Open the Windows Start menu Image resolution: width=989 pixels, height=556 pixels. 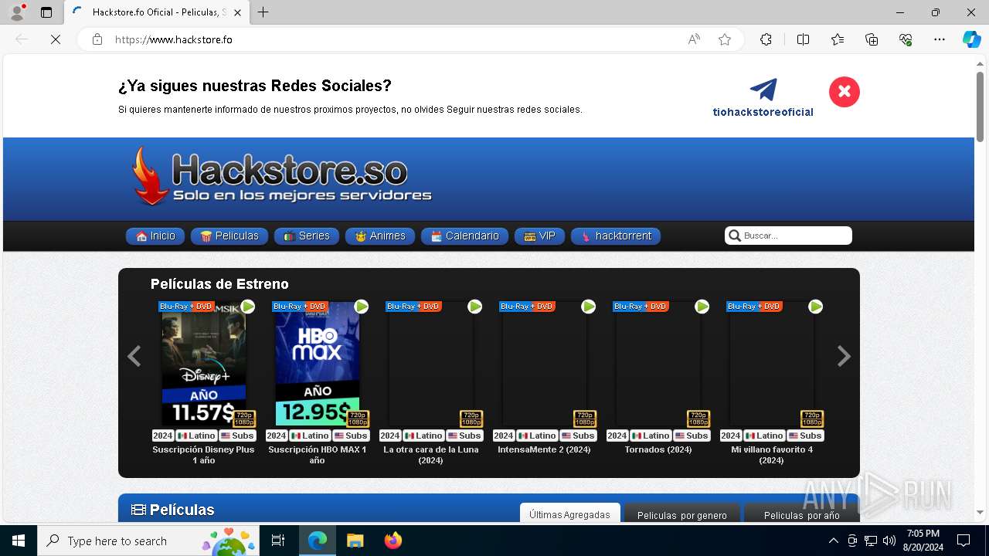(19, 541)
